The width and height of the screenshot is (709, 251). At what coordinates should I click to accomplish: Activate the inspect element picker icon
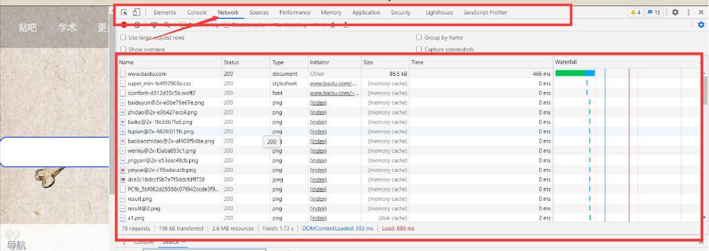click(124, 12)
